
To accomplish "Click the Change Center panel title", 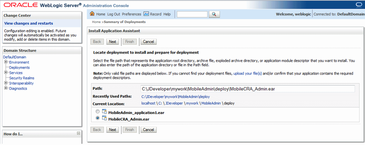I will [x=17, y=15].
